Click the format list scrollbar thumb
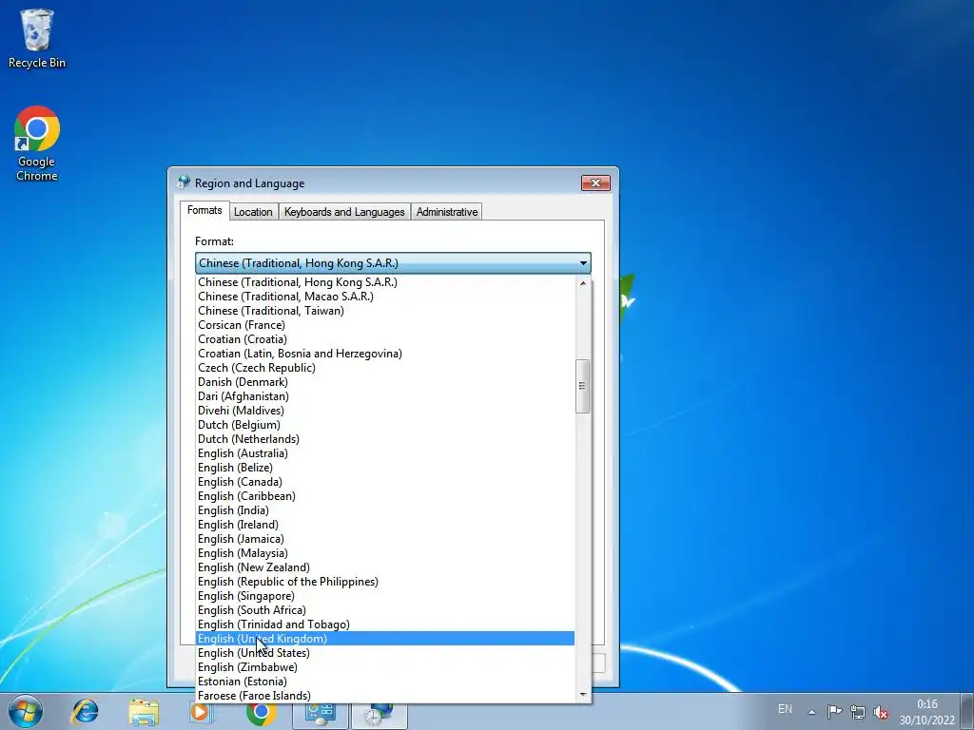The width and height of the screenshot is (974, 730). pos(583,386)
